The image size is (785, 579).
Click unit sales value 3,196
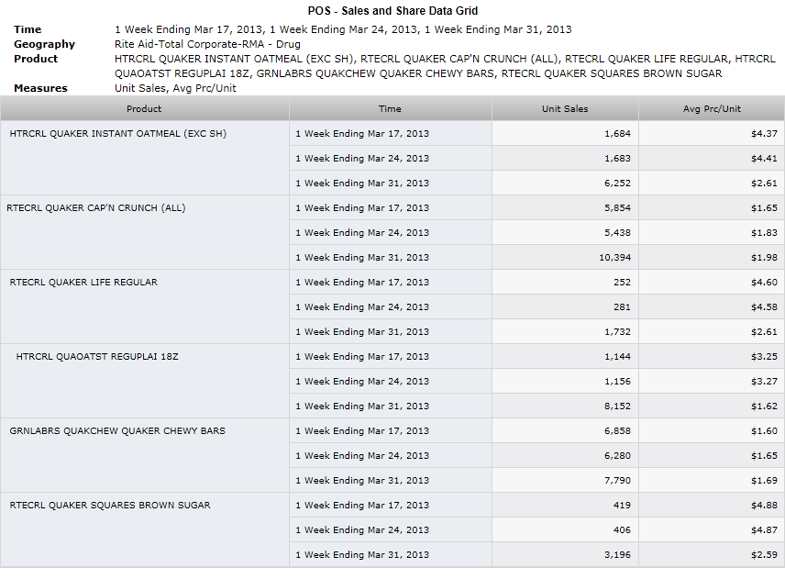[x=617, y=555]
